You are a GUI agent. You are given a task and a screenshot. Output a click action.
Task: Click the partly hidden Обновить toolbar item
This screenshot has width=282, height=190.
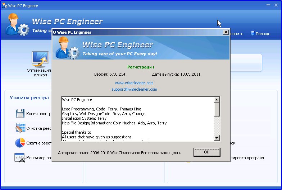237,34
